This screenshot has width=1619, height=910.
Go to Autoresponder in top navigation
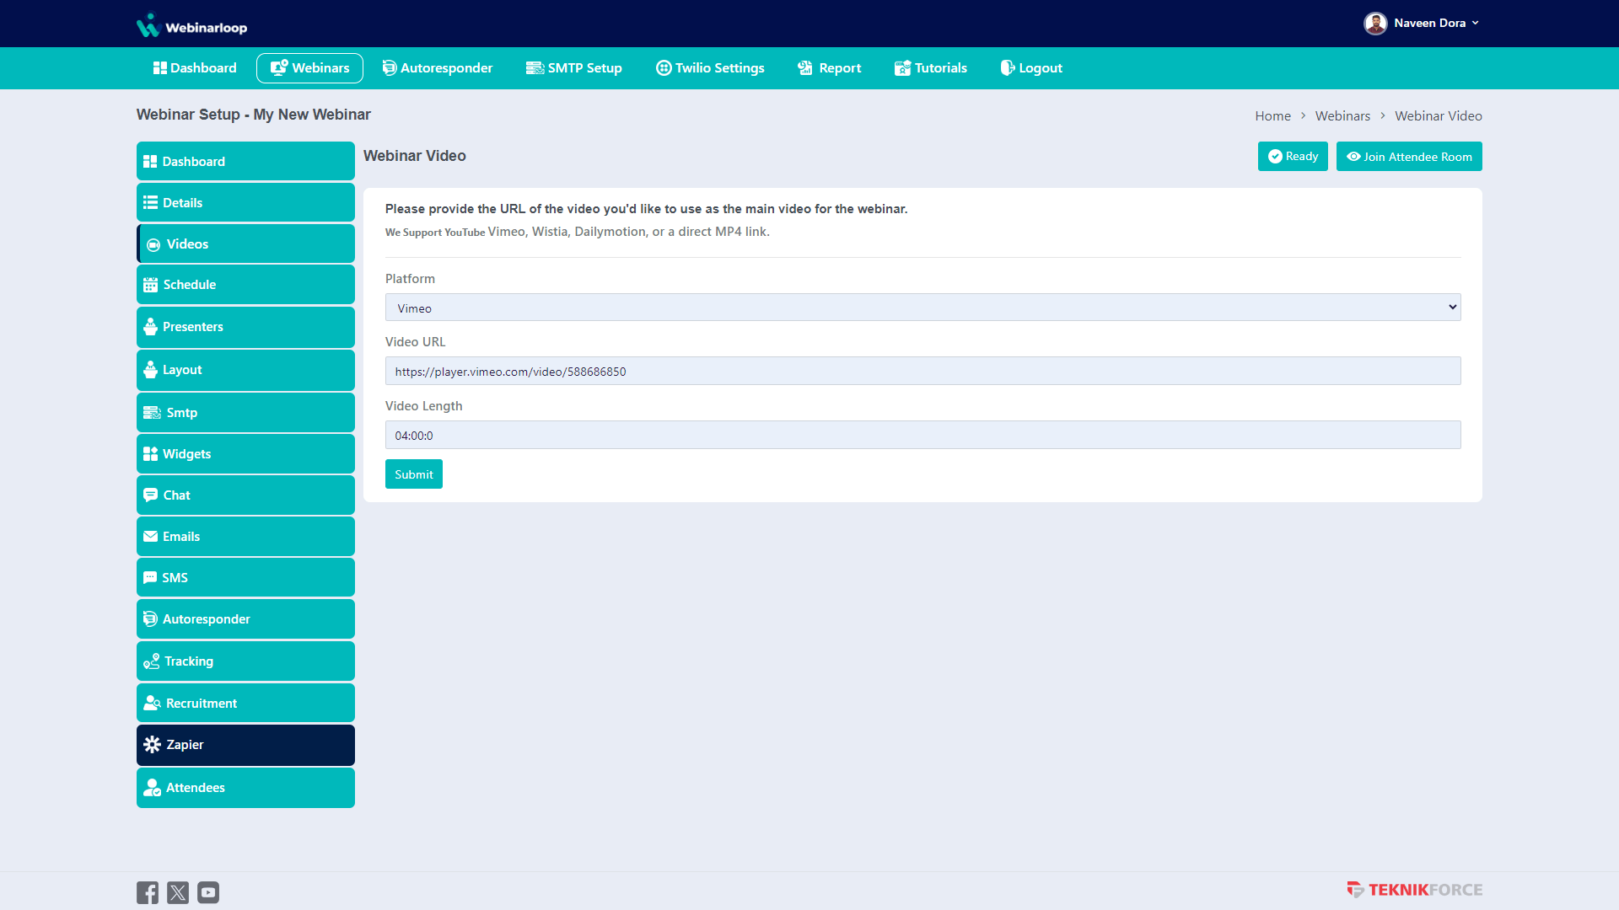click(x=437, y=68)
